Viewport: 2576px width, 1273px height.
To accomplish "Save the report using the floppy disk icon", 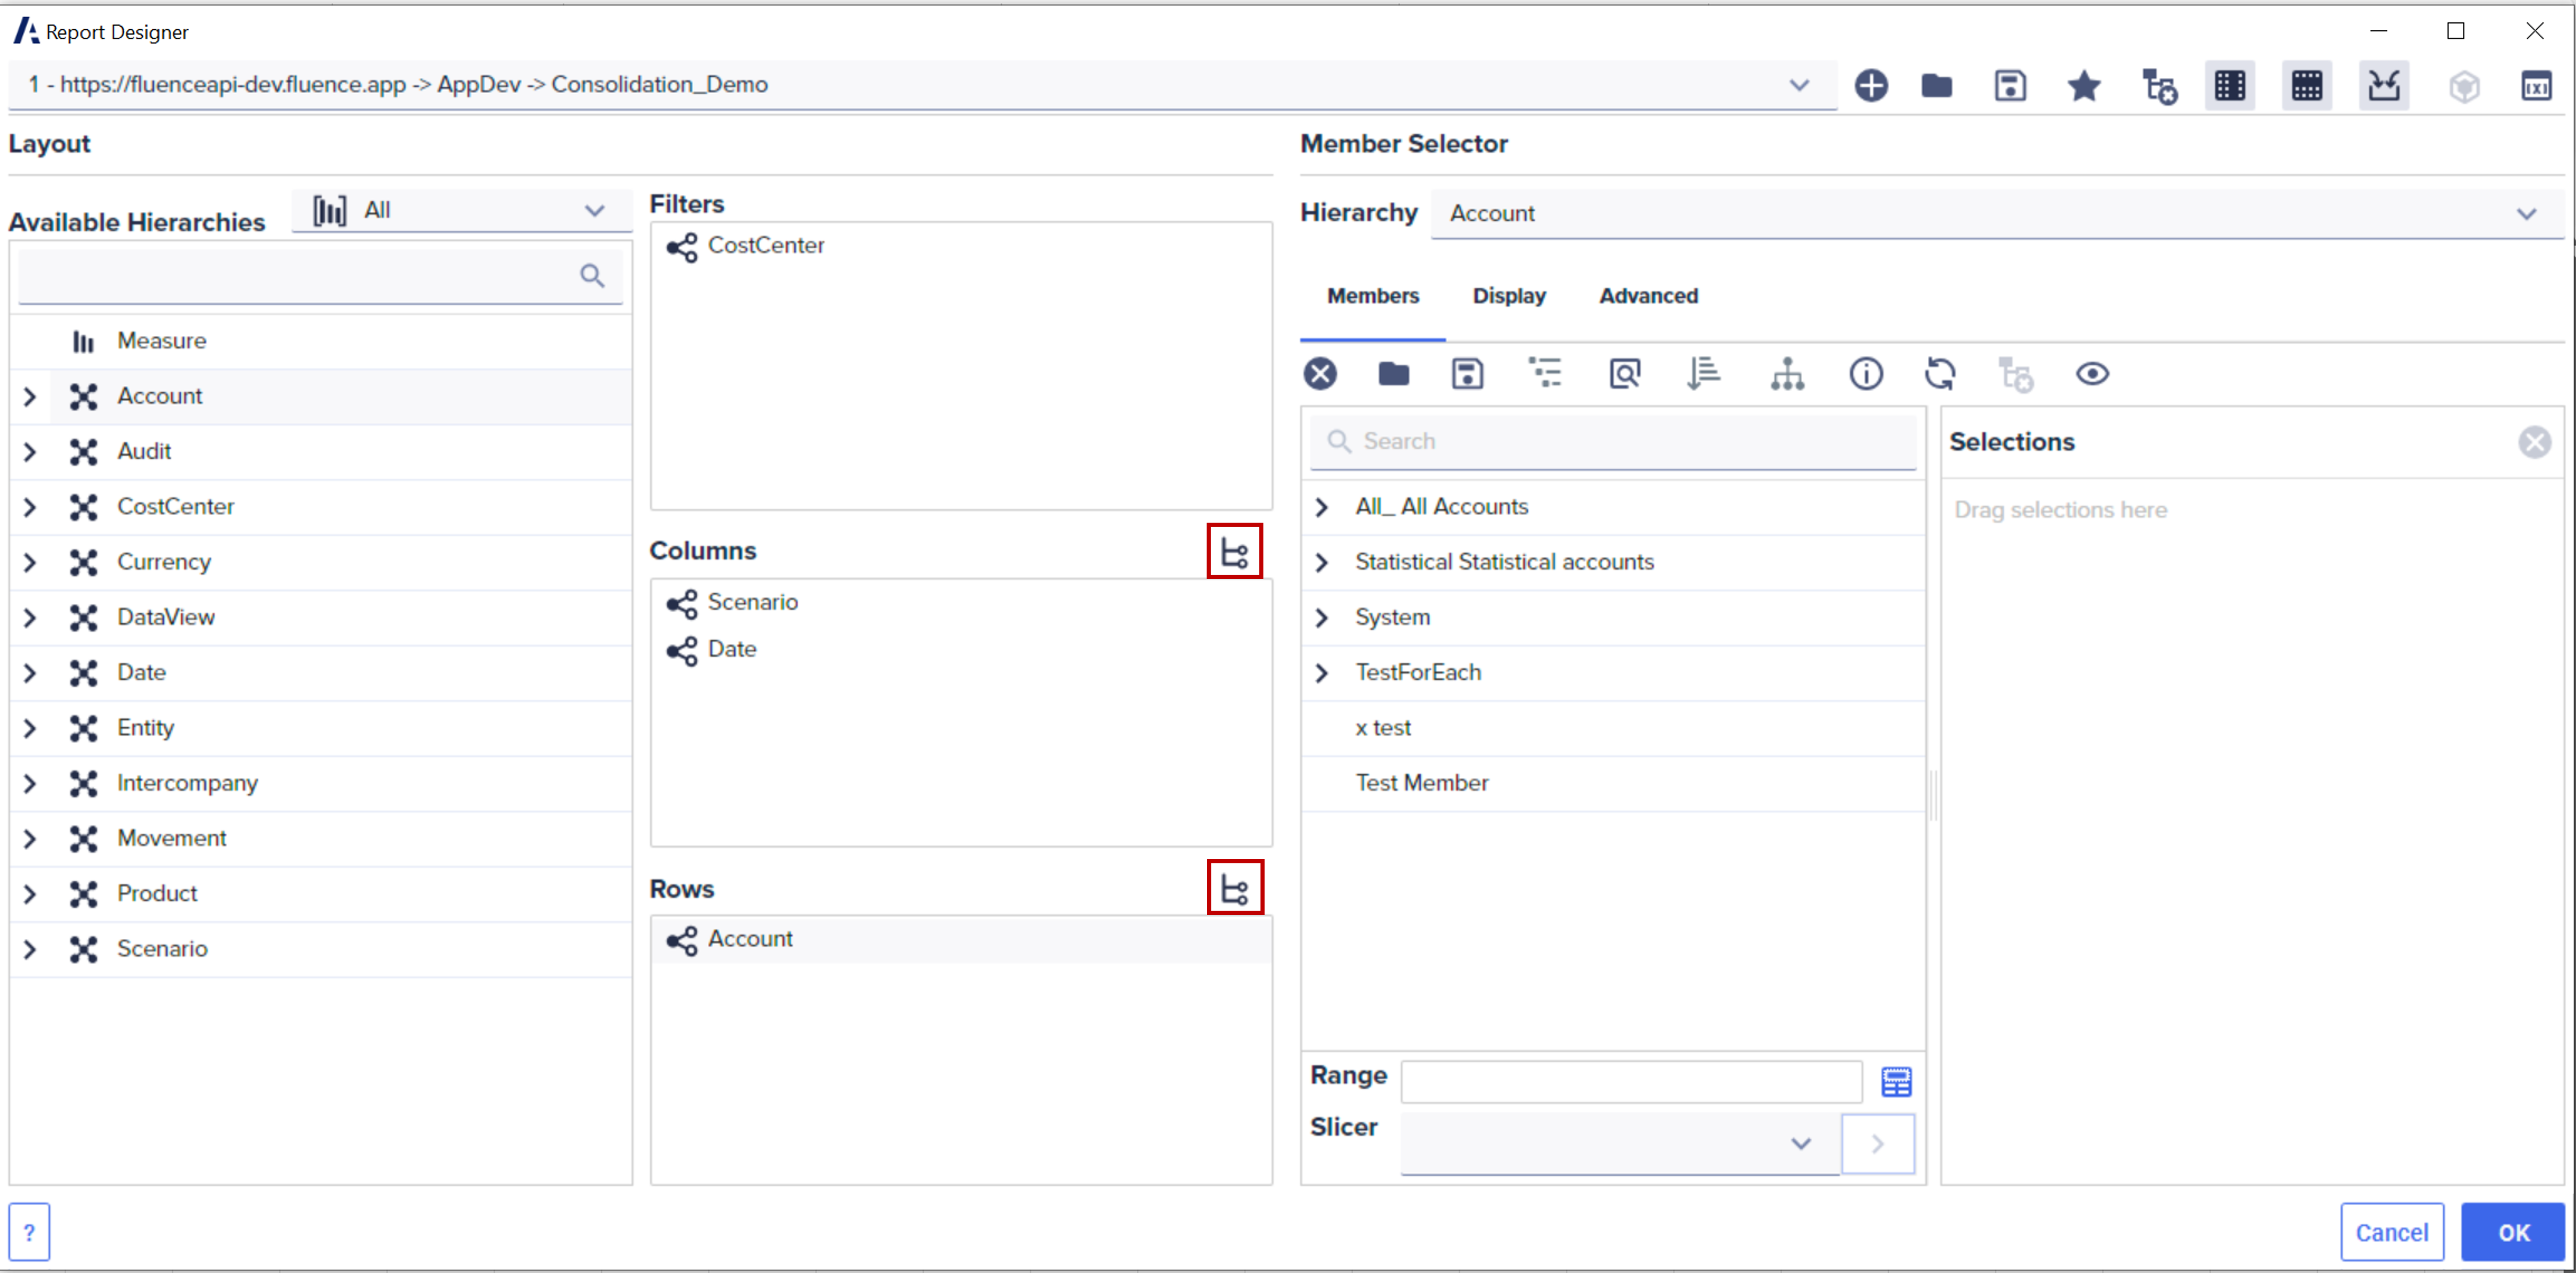I will [2010, 86].
